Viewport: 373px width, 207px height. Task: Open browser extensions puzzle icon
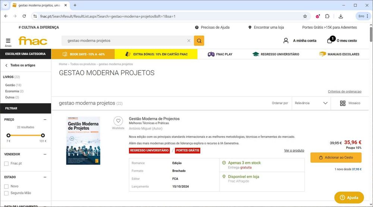click(327, 16)
